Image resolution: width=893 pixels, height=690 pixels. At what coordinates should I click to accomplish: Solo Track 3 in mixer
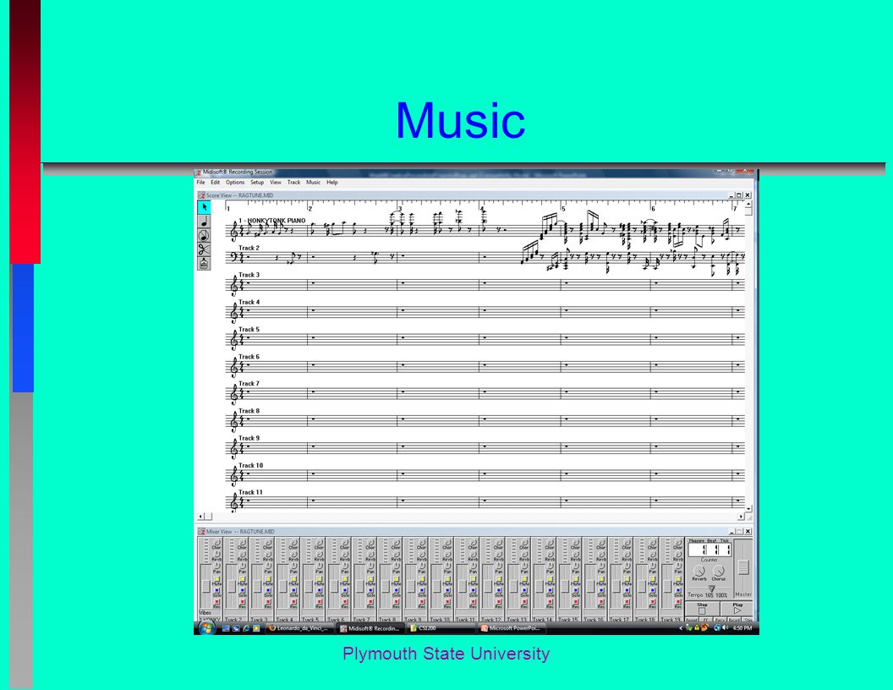pos(268,590)
